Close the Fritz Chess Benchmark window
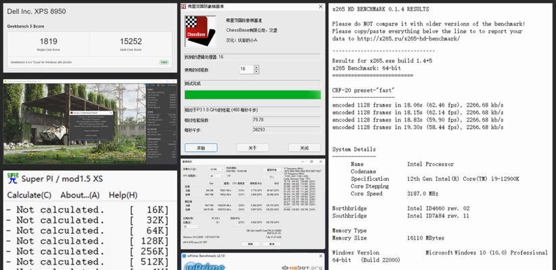The height and width of the screenshot is (270, 556). click(321, 6)
